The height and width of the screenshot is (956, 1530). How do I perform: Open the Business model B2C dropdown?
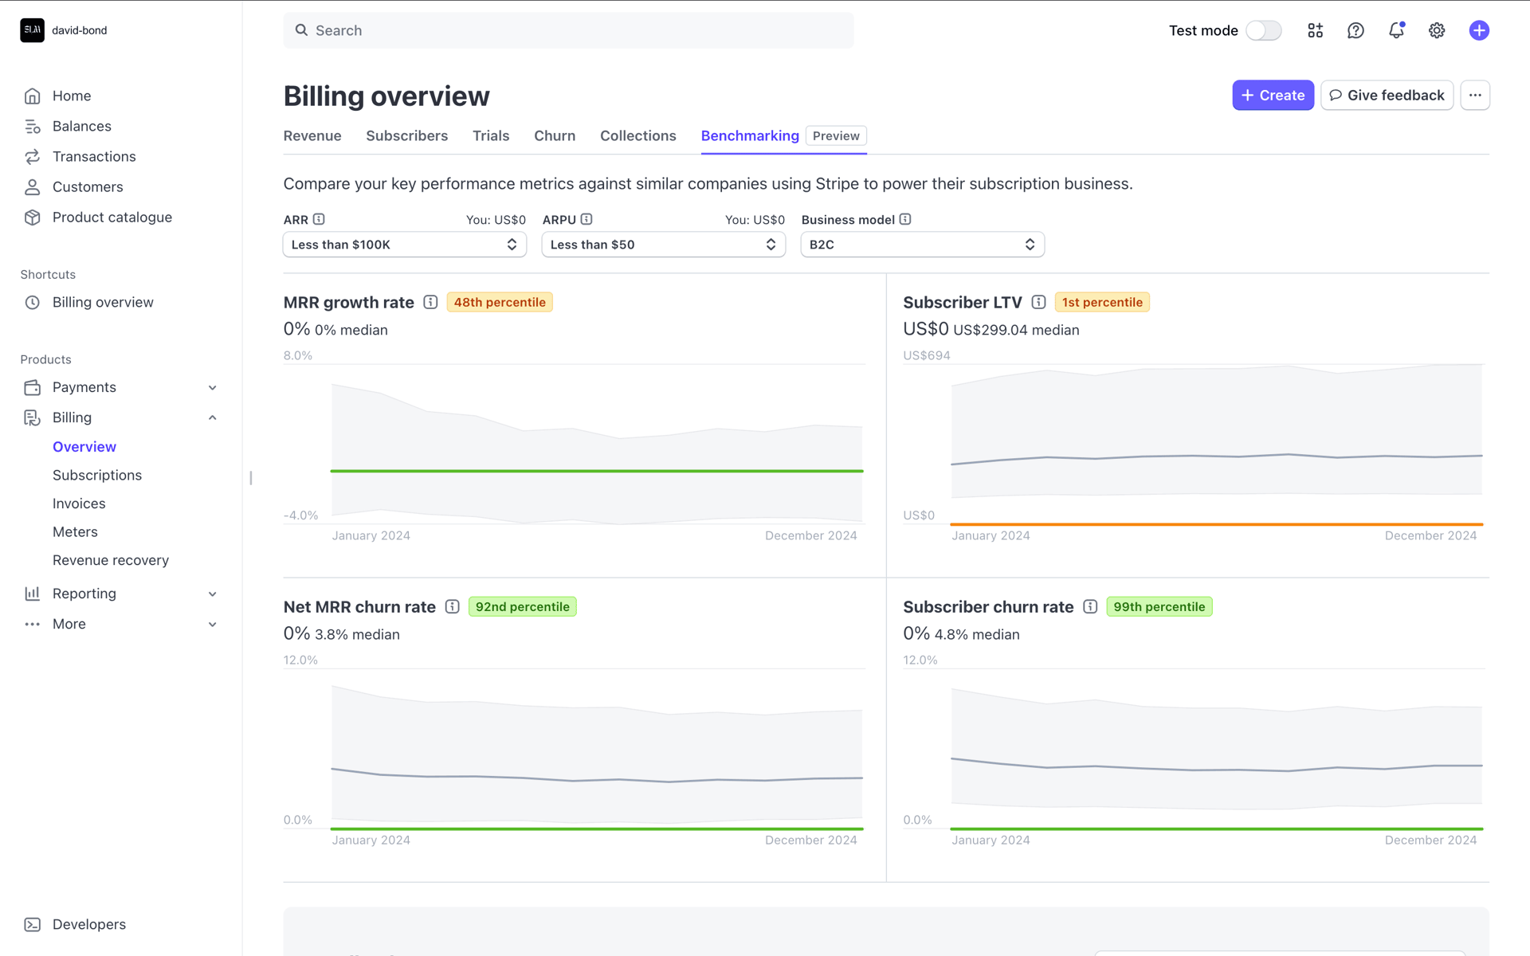click(923, 245)
